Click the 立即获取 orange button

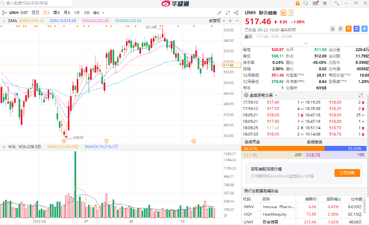(347, 173)
